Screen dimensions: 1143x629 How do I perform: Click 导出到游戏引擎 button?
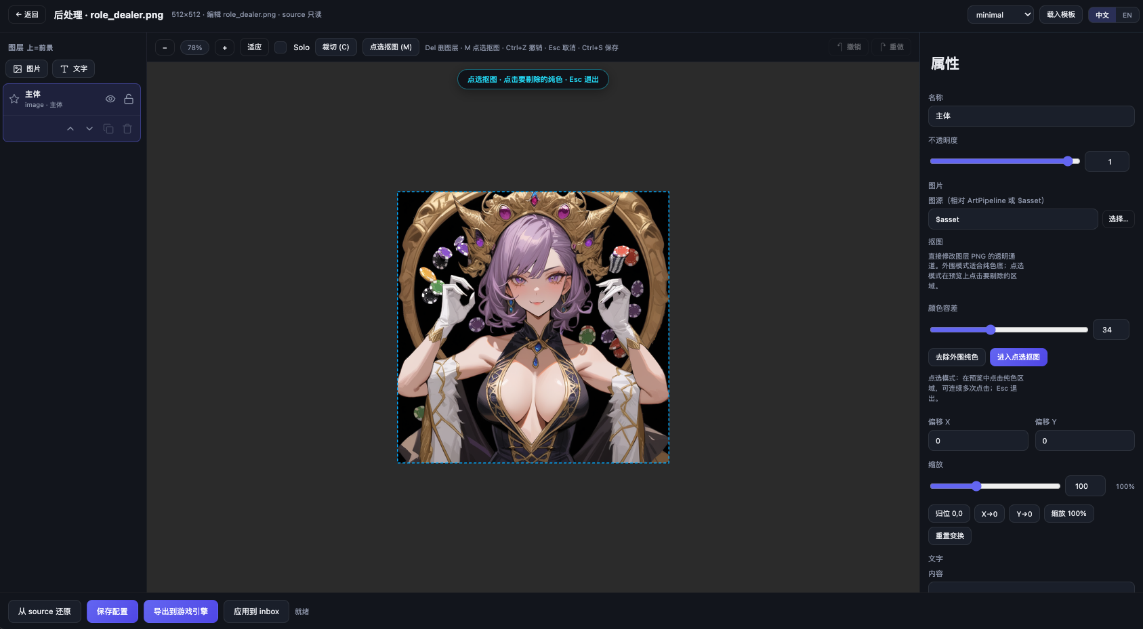point(181,611)
